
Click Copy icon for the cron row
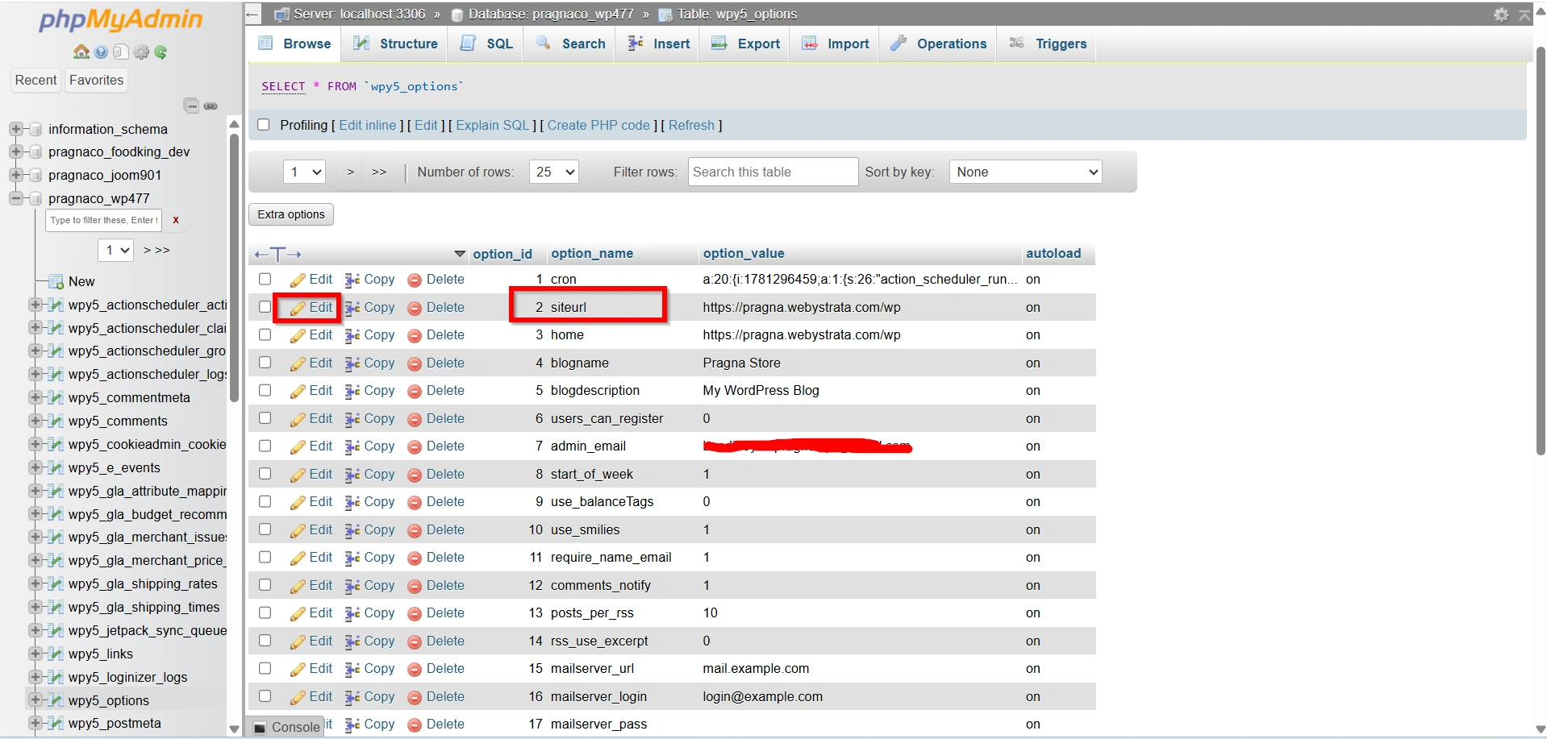(x=352, y=280)
